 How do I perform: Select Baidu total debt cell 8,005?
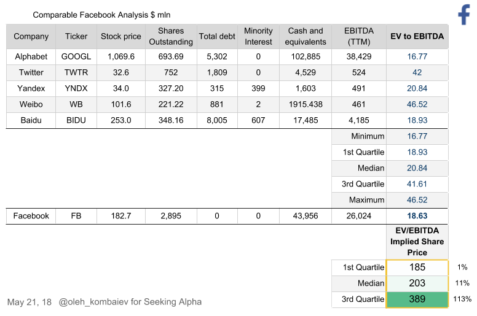click(217, 120)
